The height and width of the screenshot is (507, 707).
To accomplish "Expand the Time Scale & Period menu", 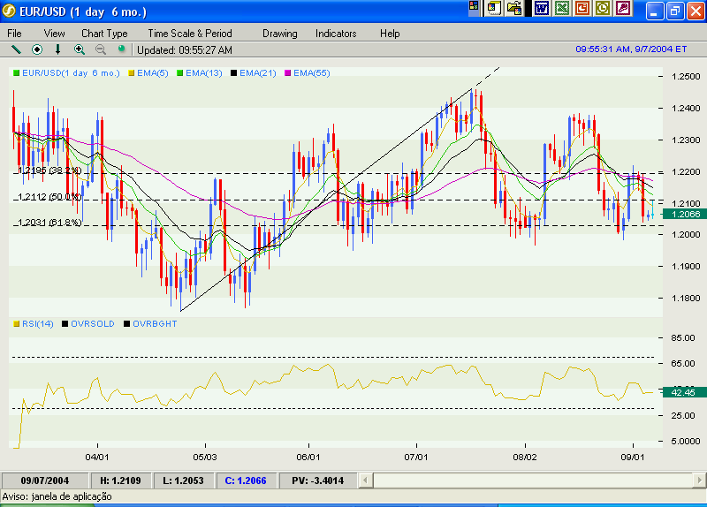I will [x=189, y=34].
